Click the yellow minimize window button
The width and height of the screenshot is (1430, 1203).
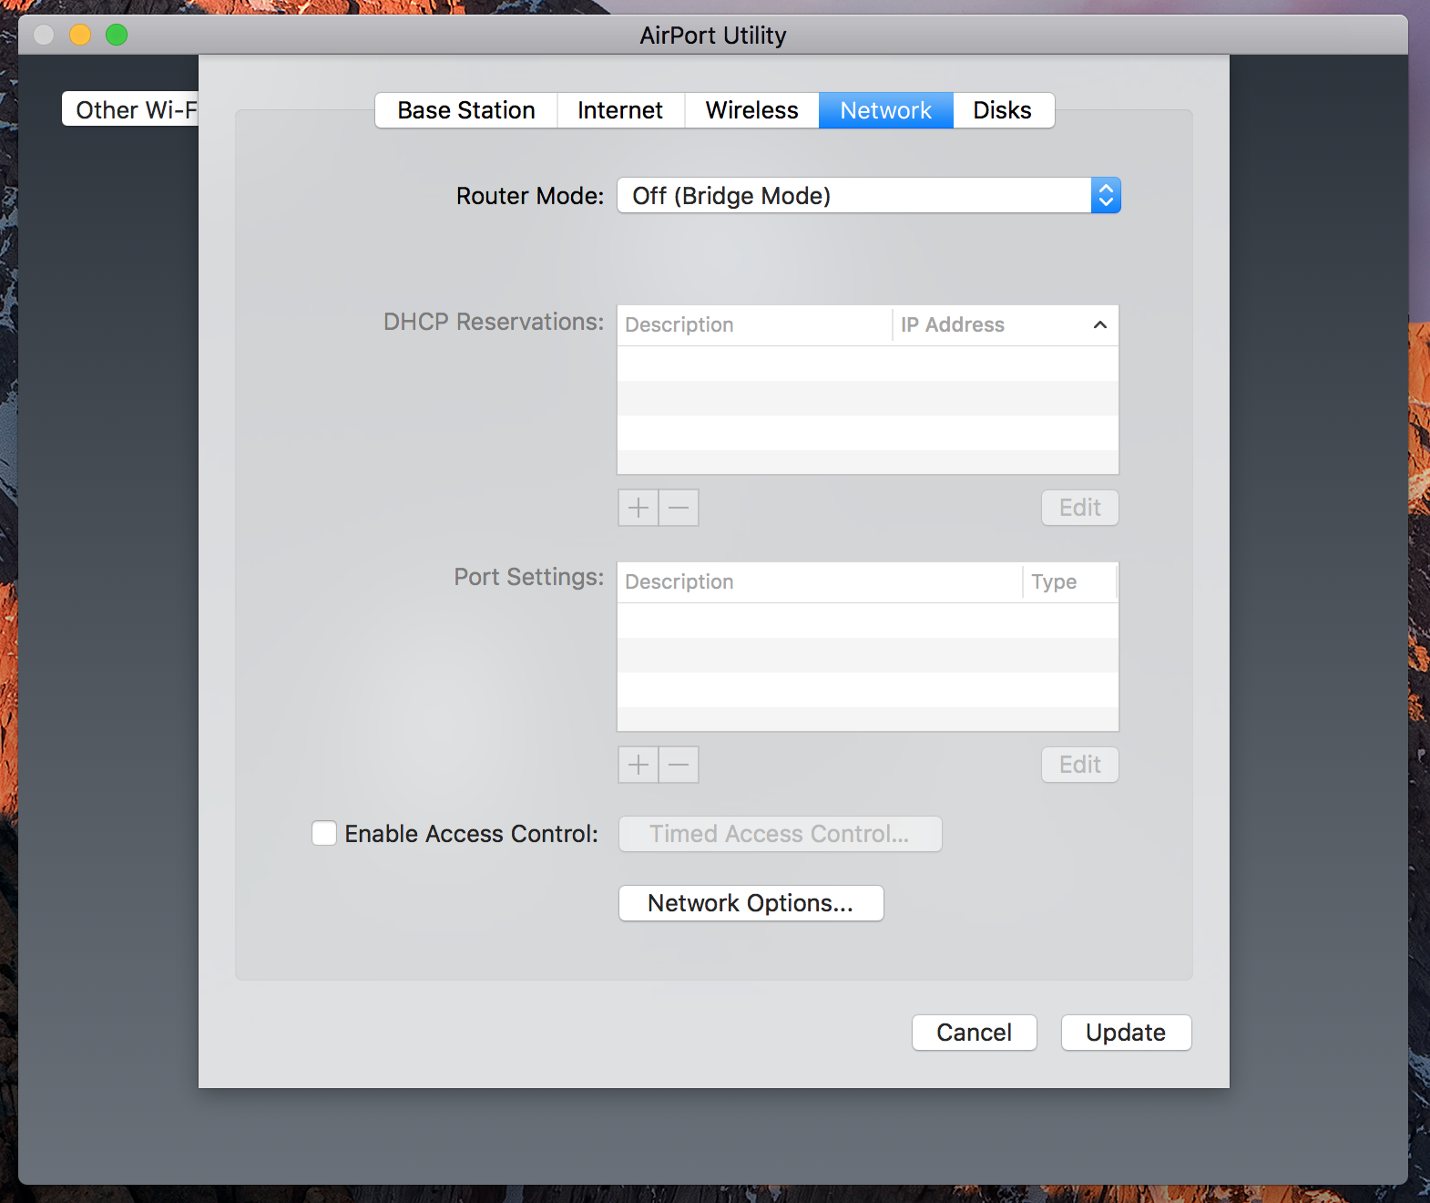coord(80,35)
